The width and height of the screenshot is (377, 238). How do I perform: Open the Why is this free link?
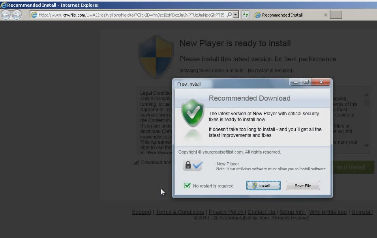[x=328, y=212]
